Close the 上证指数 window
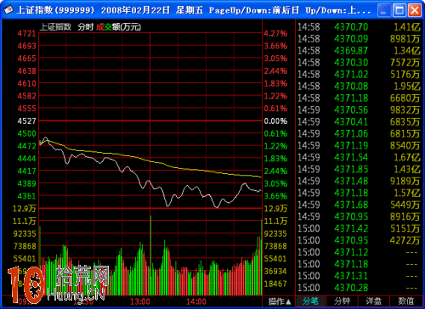Image resolution: width=425 pixels, height=309 pixels. point(415,10)
